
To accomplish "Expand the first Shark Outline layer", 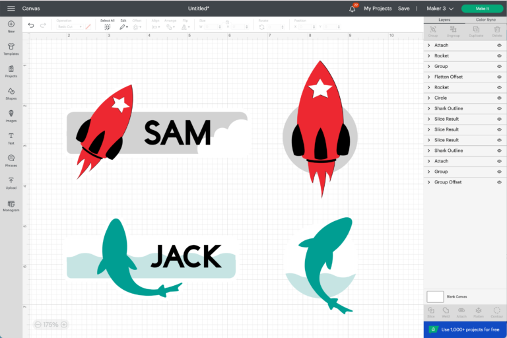I will [429, 108].
